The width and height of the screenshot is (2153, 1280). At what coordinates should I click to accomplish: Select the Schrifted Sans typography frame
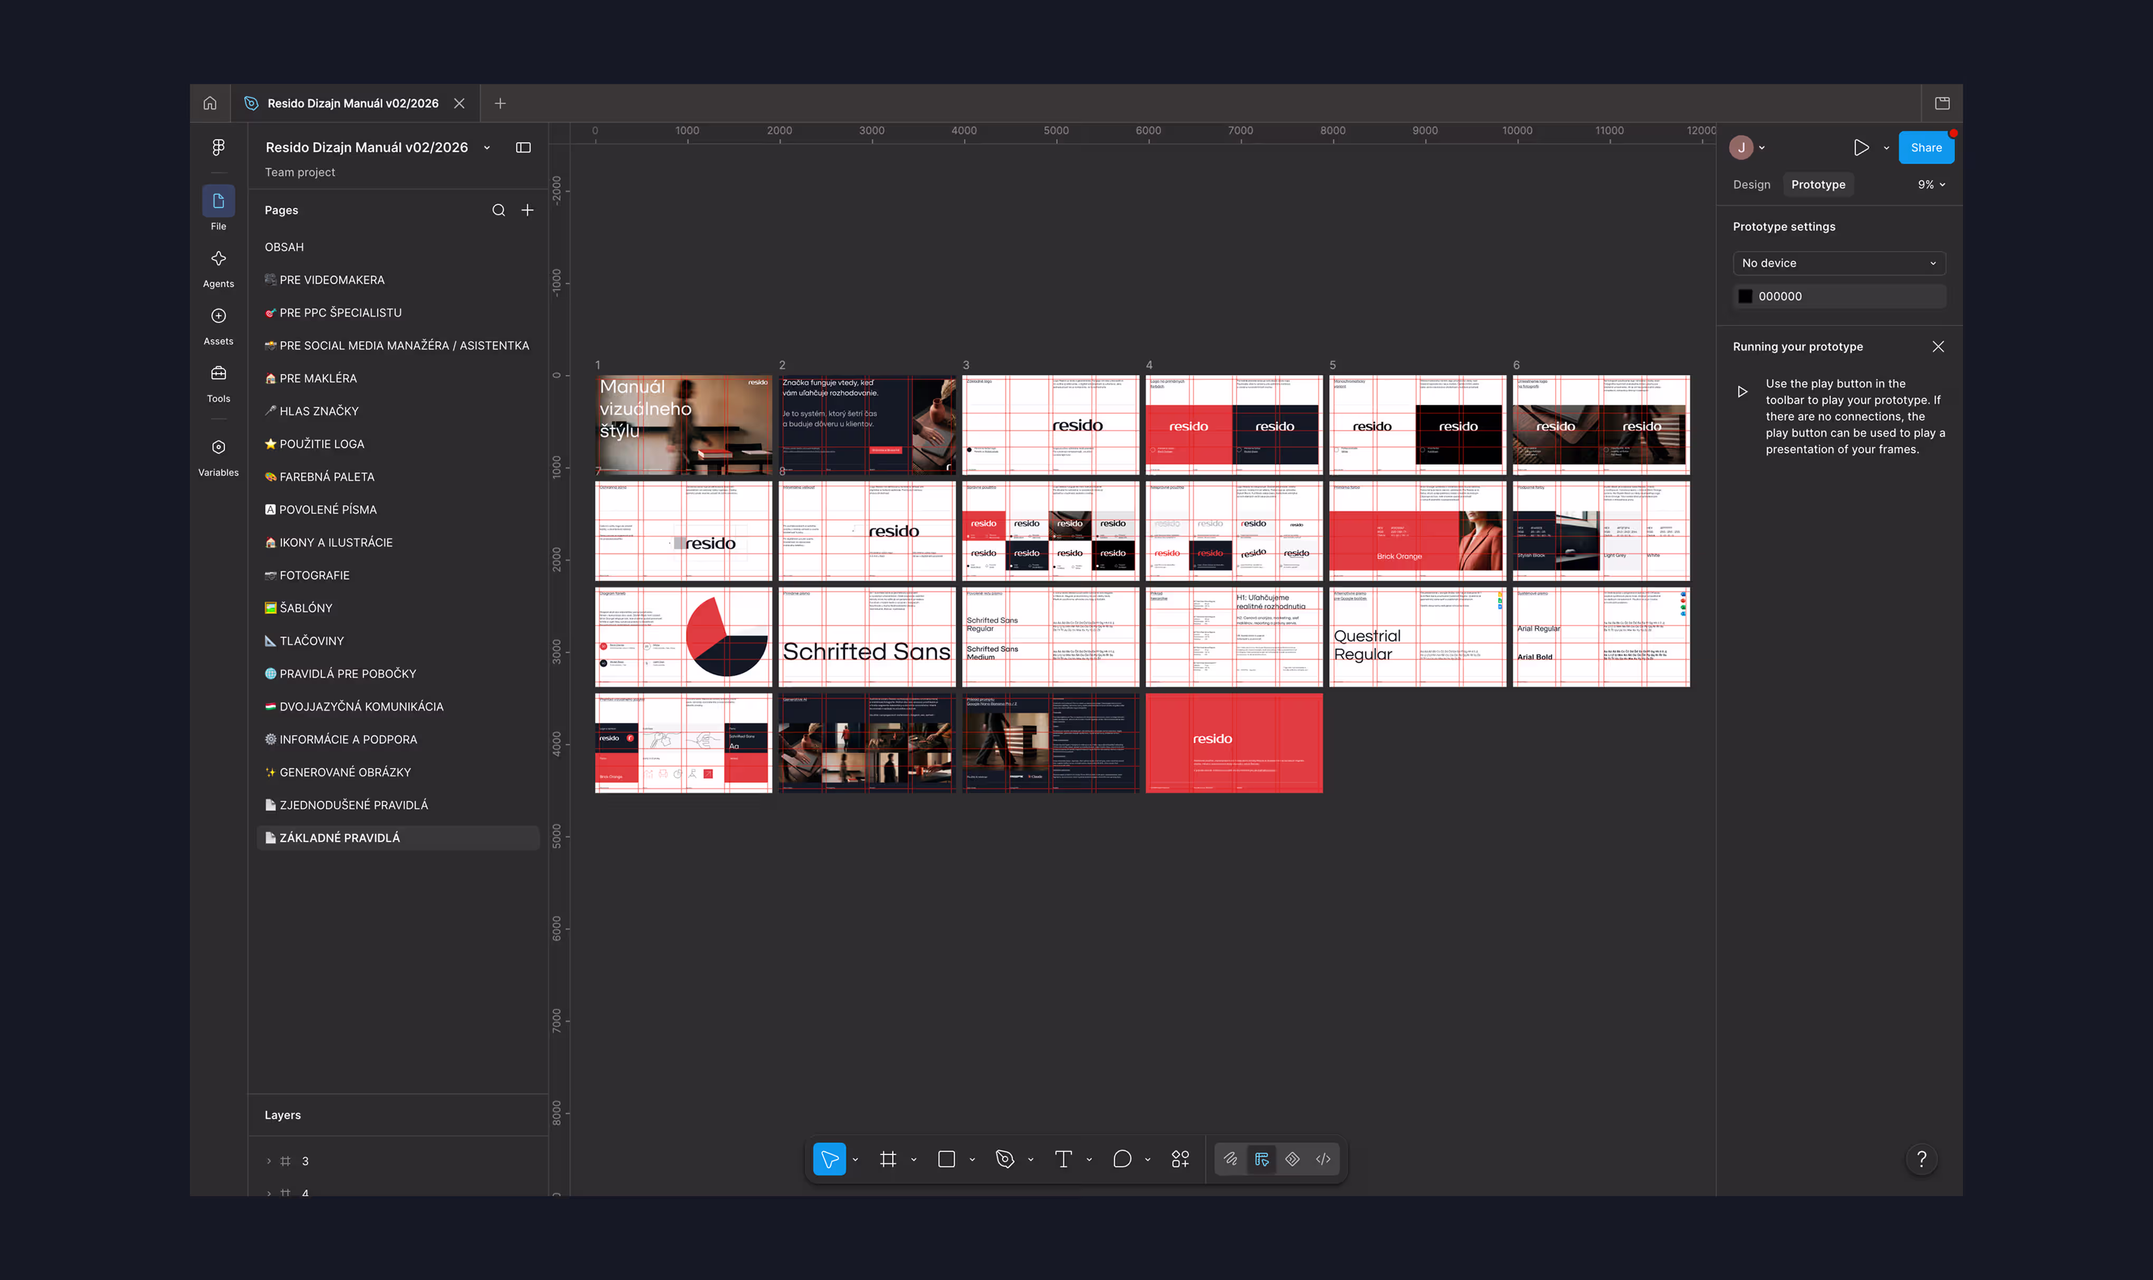click(867, 637)
